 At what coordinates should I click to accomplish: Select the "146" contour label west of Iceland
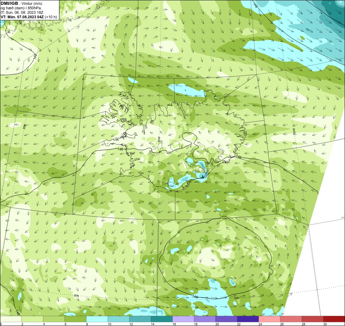tap(120, 149)
